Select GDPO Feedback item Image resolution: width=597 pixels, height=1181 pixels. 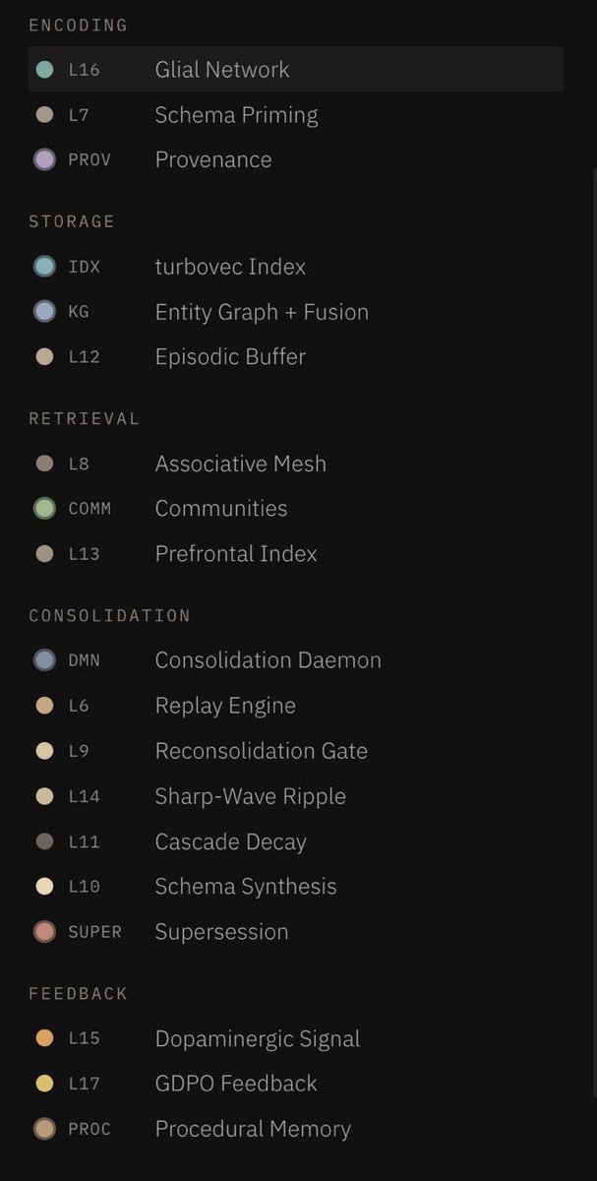pyautogui.click(x=295, y=1084)
